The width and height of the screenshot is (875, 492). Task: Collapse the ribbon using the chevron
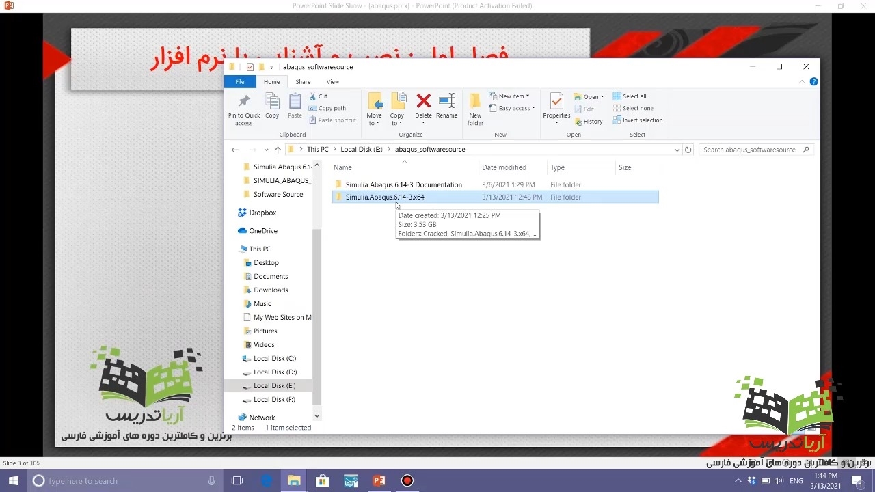click(x=803, y=81)
